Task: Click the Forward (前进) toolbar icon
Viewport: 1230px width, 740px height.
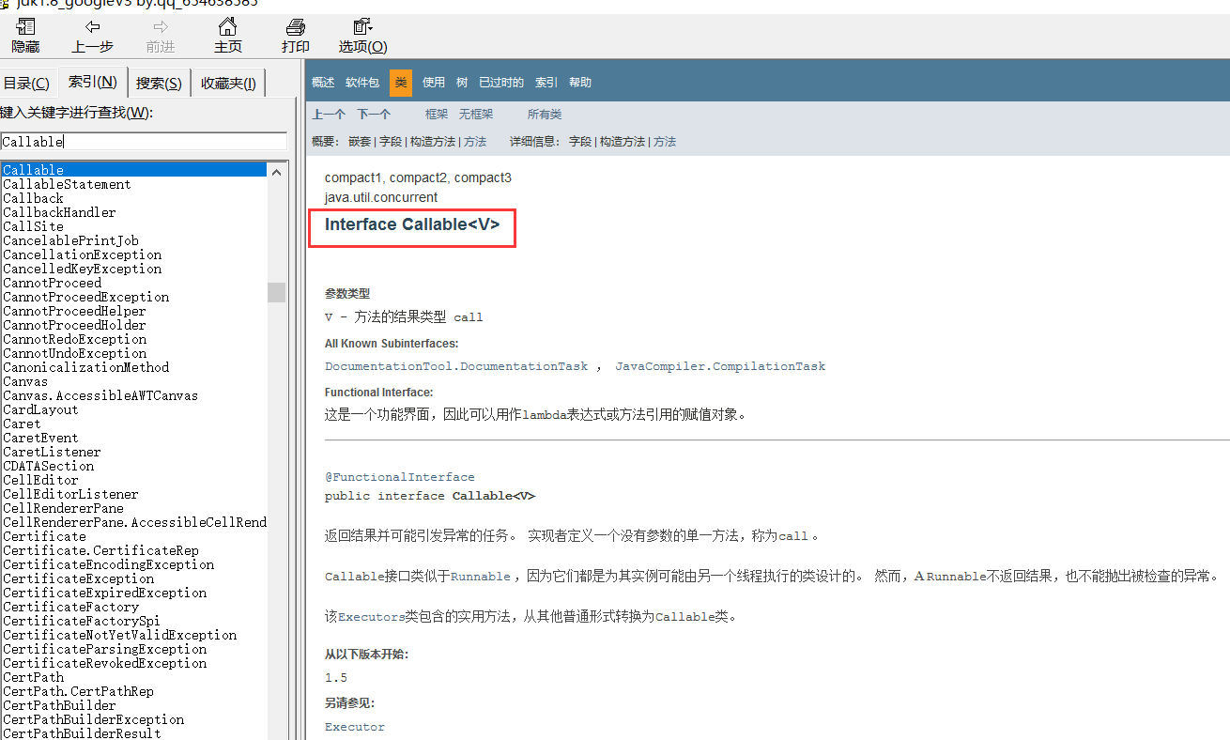Action: tap(161, 36)
